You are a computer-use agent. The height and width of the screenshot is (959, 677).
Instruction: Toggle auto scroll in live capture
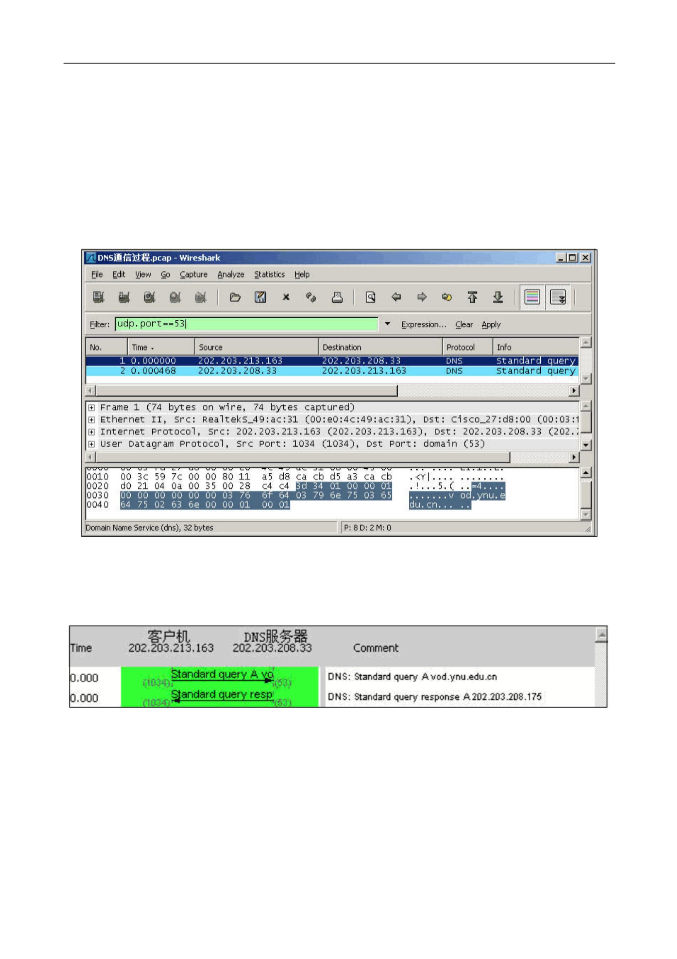[558, 298]
